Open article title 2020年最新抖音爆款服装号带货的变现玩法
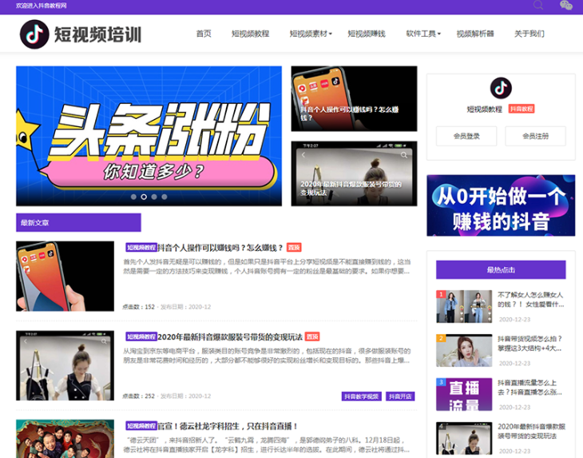This screenshot has height=458, width=583. (230, 337)
